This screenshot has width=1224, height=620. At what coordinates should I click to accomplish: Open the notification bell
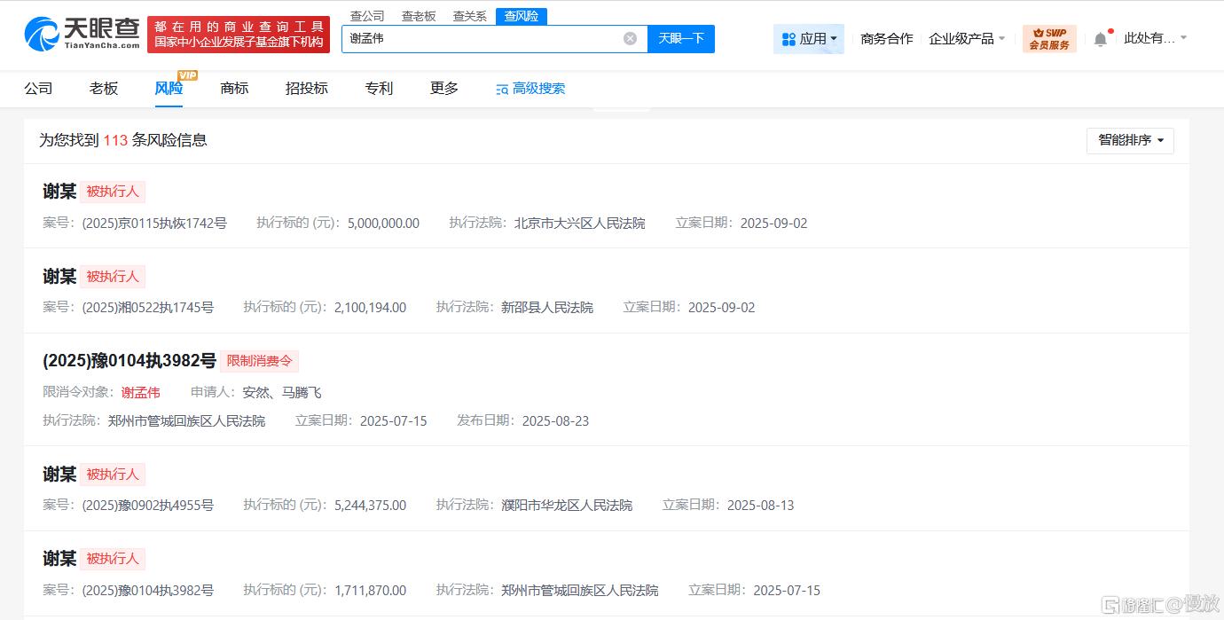(1100, 39)
